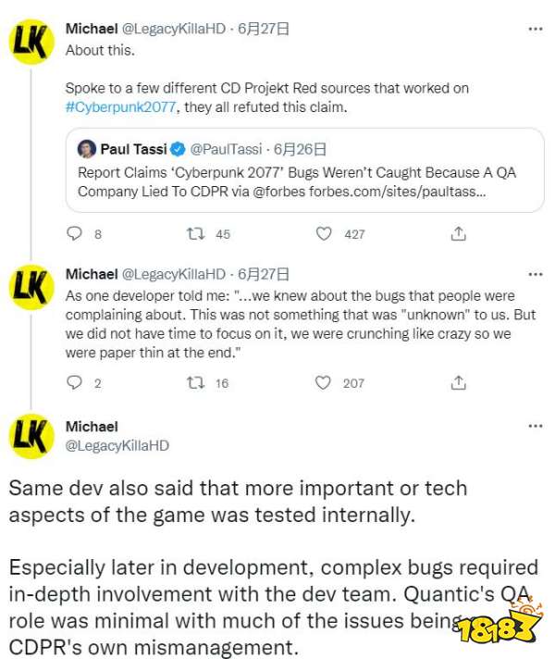555x659 pixels.
Task: Open more options menu on third tweet
Action: click(x=536, y=426)
